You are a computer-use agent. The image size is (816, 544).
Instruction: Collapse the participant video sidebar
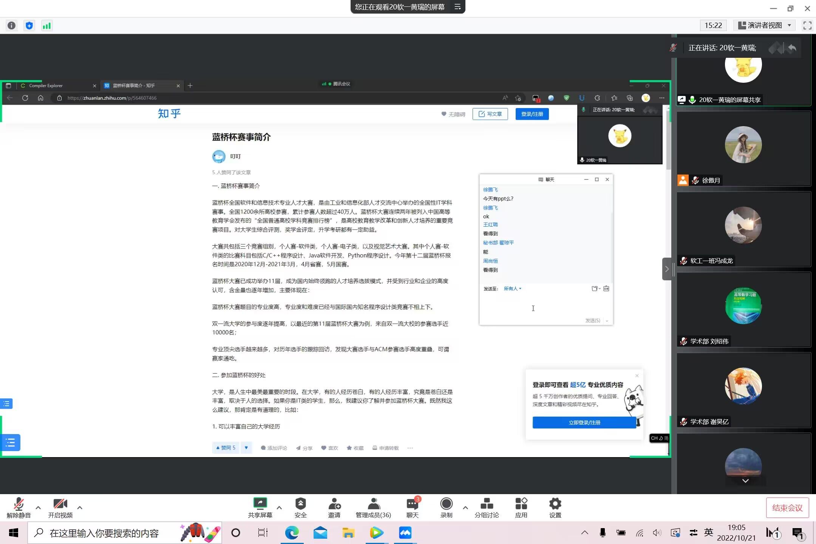(667, 269)
